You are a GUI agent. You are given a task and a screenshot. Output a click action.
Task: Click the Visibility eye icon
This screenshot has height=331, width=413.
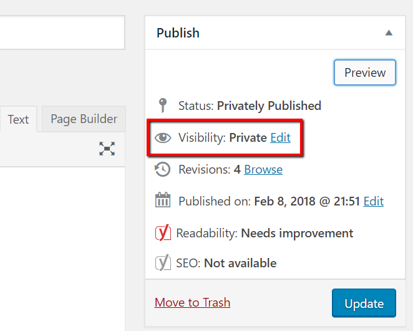163,138
